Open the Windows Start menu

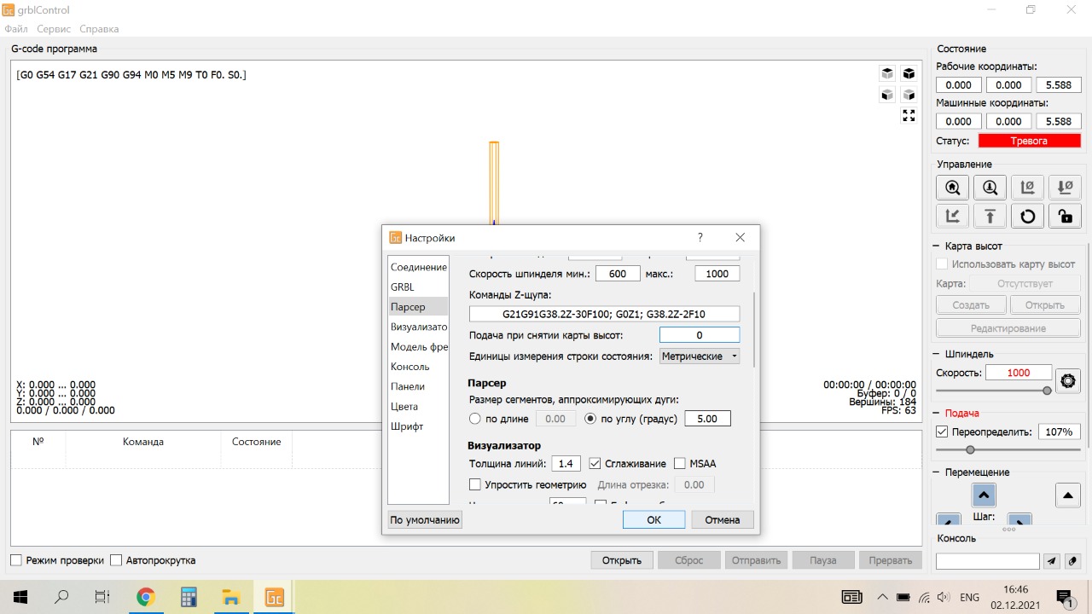(20, 597)
